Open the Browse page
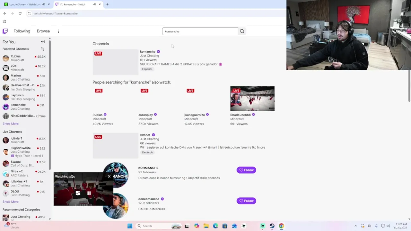Image resolution: width=411 pixels, height=231 pixels. tap(43, 31)
